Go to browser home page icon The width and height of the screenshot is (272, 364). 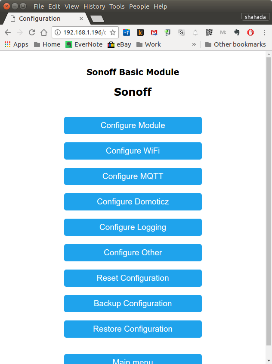click(x=44, y=32)
